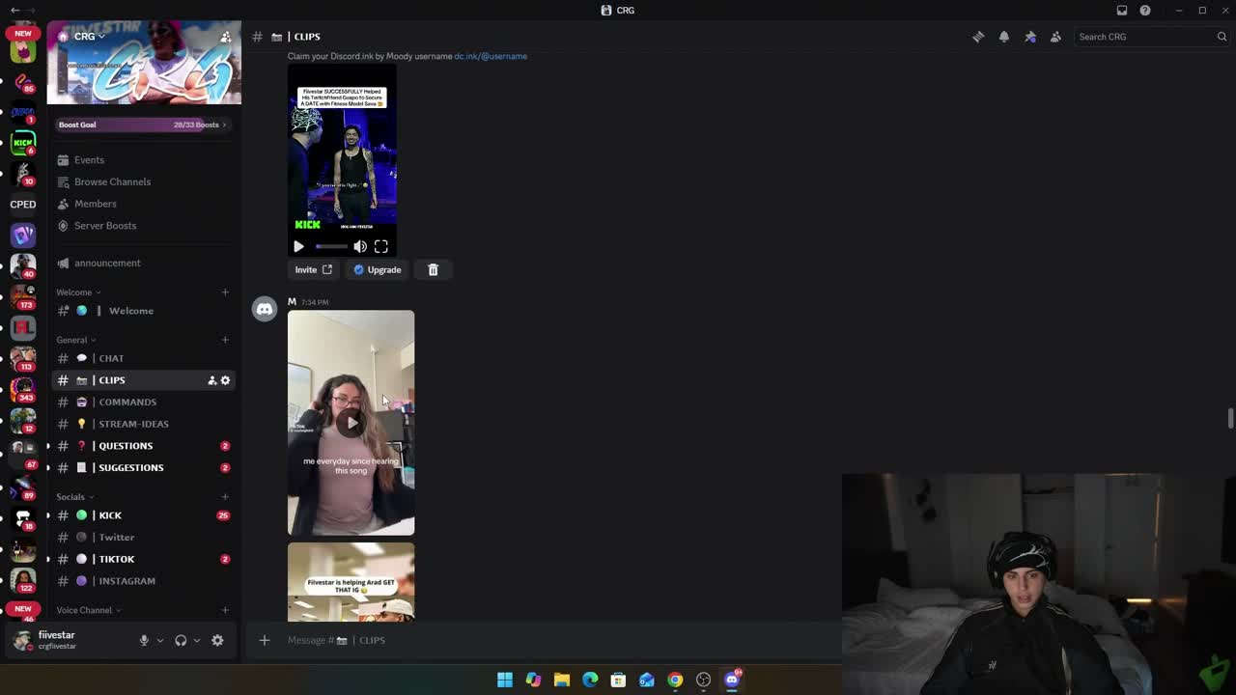Viewport: 1236px width, 695px height.
Task: Open headphone output options arrow
Action: [x=197, y=640]
